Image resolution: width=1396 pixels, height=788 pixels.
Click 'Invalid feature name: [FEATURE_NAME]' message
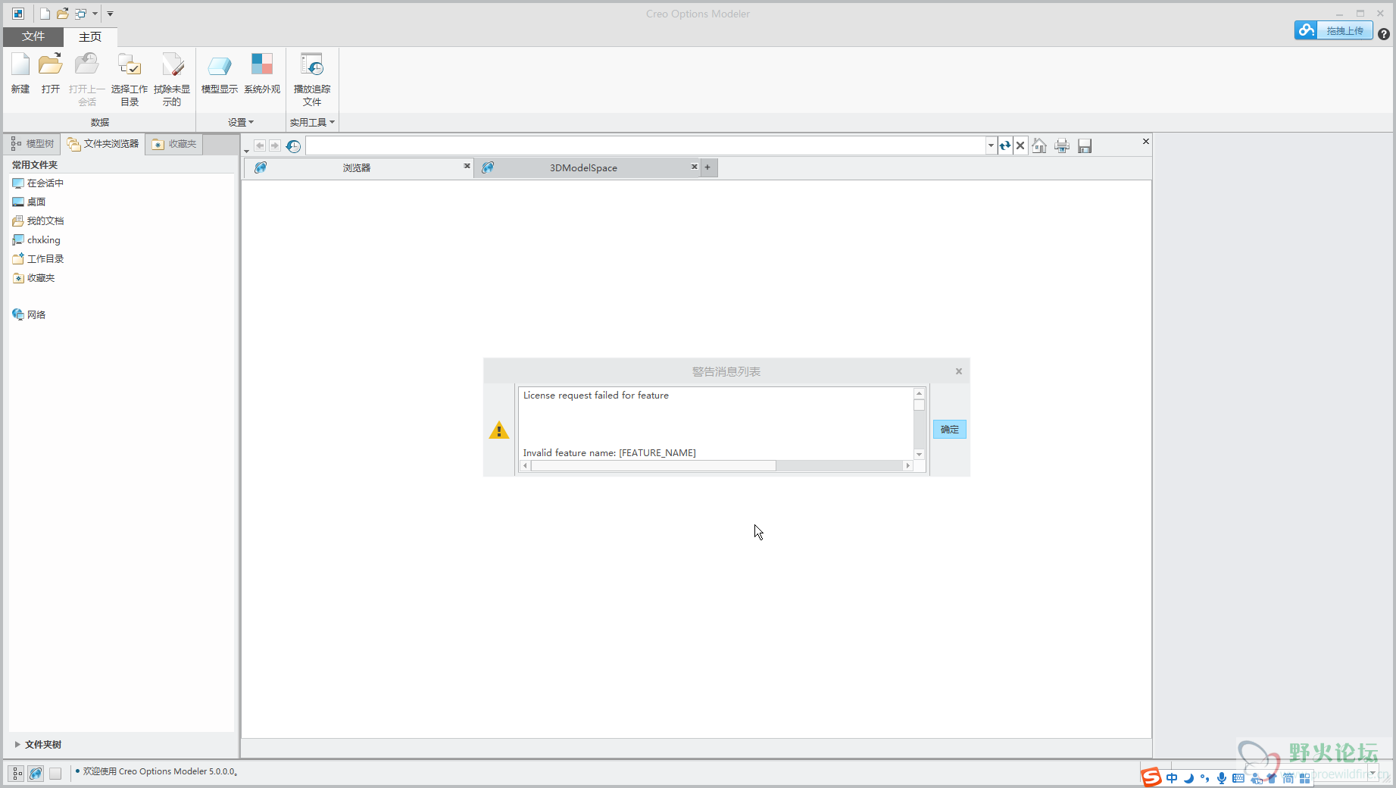(x=609, y=453)
